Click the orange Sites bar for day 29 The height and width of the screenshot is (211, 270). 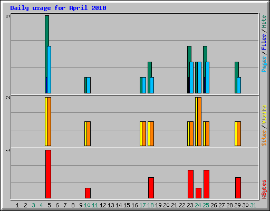click(239, 133)
